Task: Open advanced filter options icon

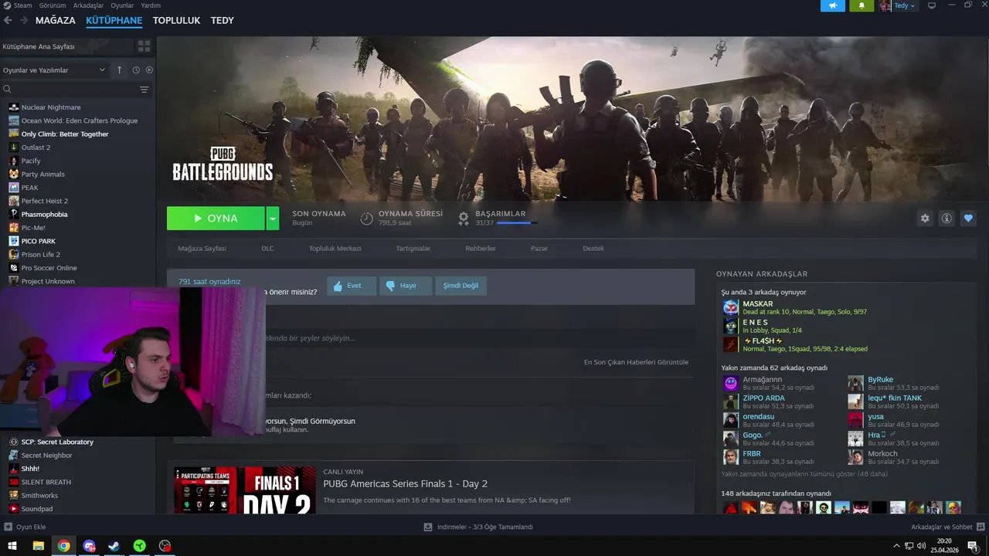Action: [144, 90]
